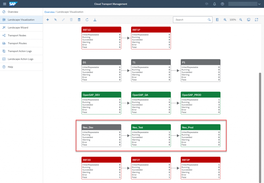Select the RBT1D node header
Viewport: 264px width, 183px height.
(101, 30)
